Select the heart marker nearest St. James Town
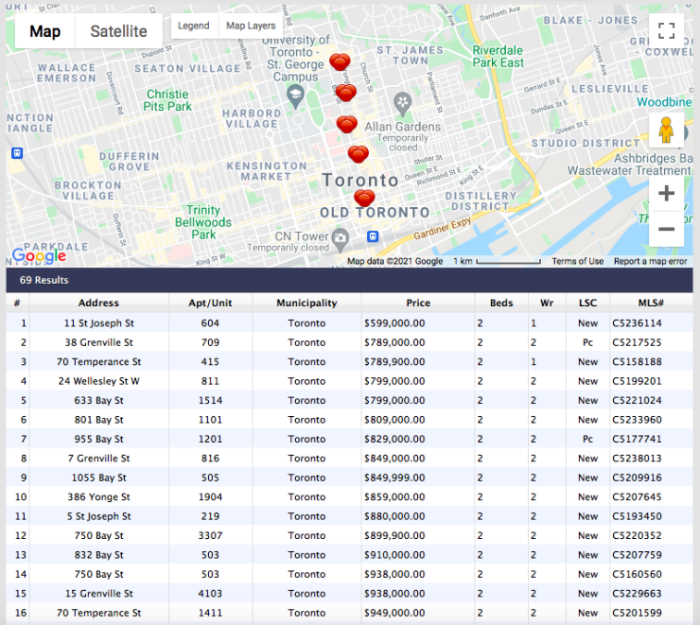700x625 pixels. [340, 61]
